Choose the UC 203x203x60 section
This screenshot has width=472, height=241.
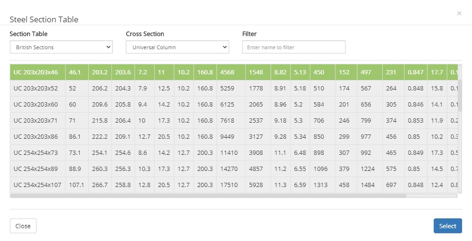click(36, 105)
